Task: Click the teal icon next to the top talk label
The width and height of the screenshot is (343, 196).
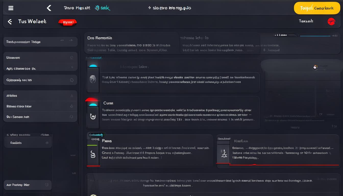Action: pyautogui.click(x=97, y=8)
